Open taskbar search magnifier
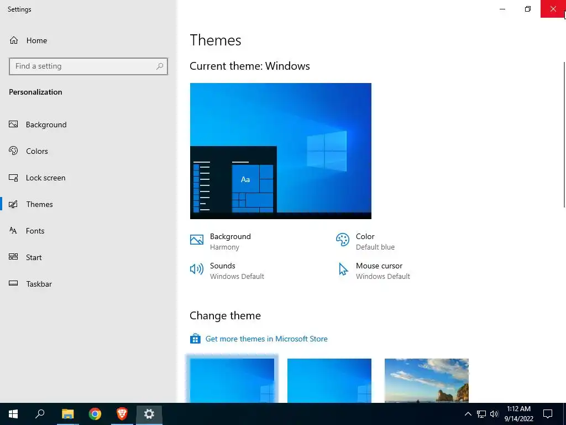 (x=40, y=414)
